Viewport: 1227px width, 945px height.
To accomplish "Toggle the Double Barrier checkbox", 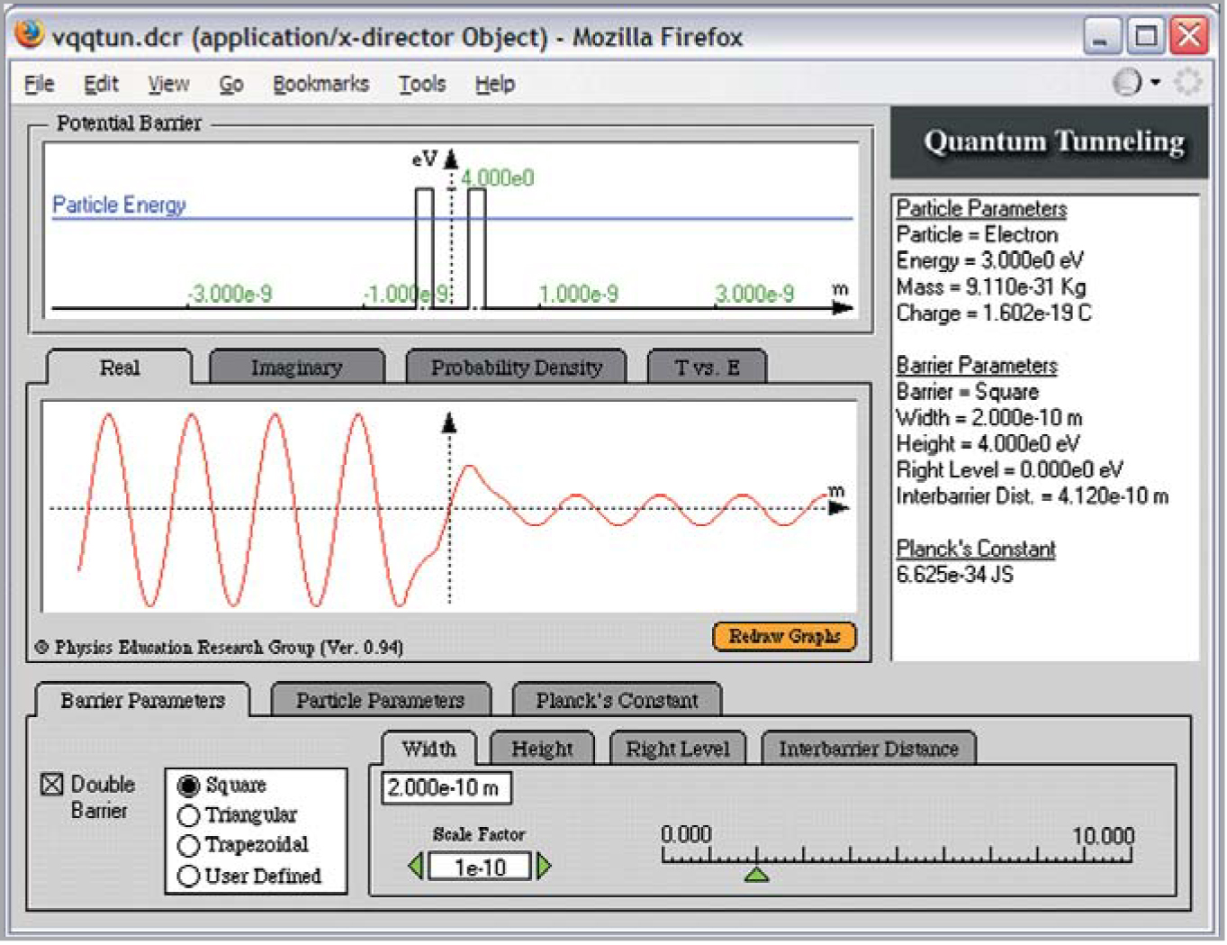I will 52,785.
